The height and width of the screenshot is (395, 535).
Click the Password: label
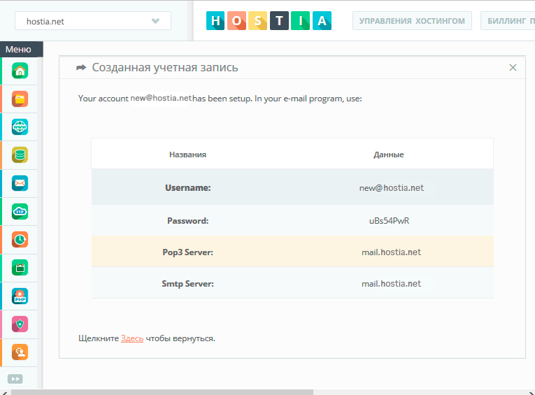pos(187,221)
